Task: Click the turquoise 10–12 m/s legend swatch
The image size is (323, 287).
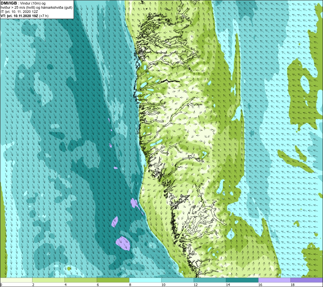Action: tap(178, 280)
